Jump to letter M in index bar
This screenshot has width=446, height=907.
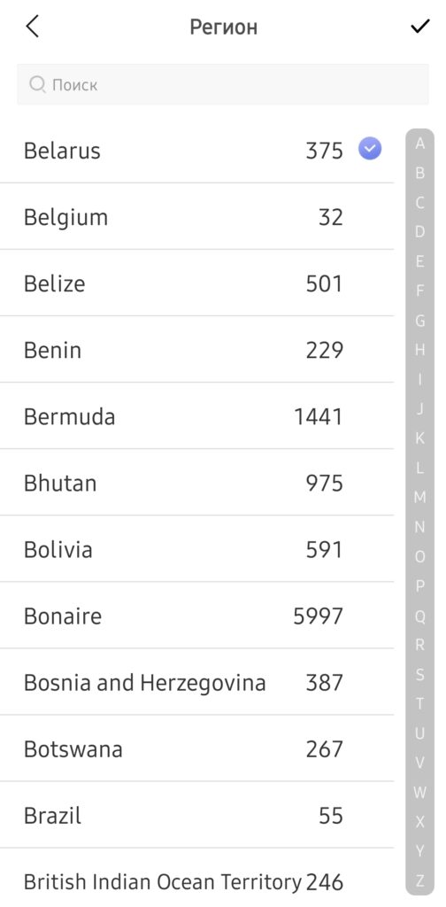point(420,498)
